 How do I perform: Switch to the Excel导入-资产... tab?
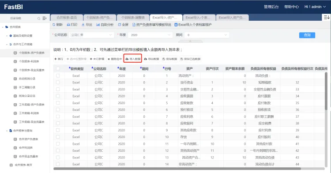coord(165,18)
